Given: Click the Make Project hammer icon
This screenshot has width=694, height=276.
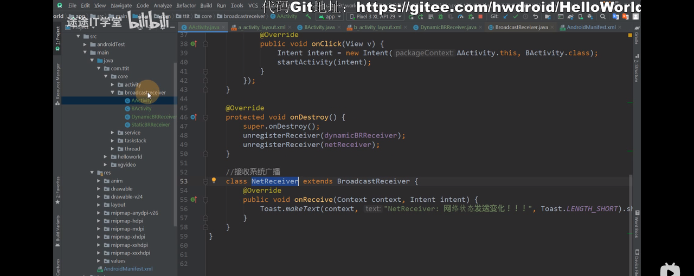Looking at the screenshot, I should click(308, 17).
